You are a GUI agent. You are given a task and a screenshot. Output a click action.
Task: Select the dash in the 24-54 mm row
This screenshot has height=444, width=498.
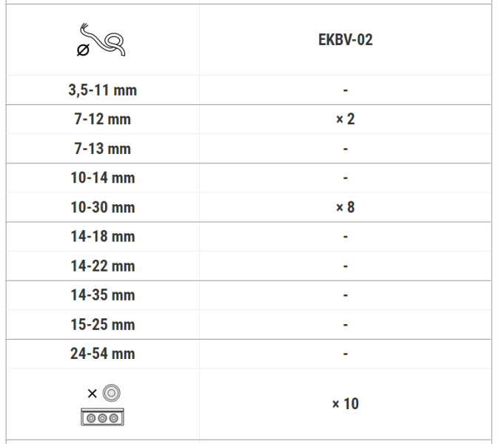click(346, 354)
